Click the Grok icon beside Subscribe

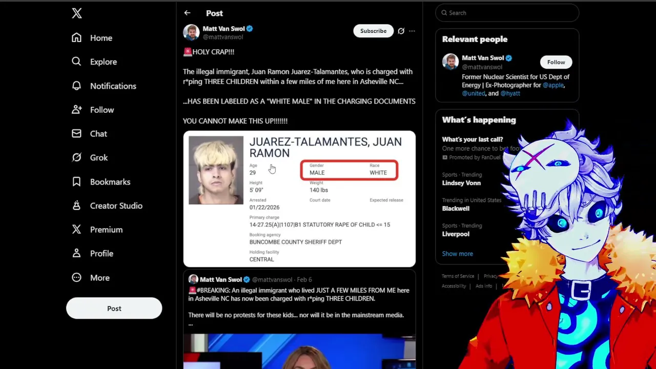pos(401,31)
